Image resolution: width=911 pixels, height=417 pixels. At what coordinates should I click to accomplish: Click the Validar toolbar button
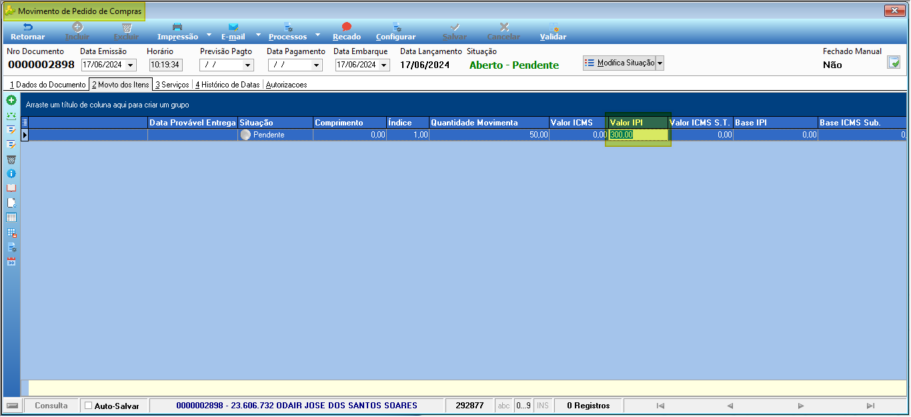[x=553, y=31]
